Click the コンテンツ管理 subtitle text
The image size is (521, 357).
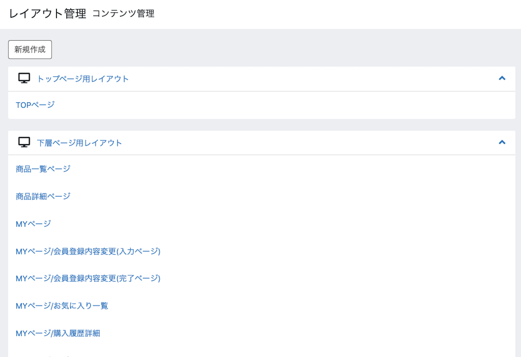[123, 14]
